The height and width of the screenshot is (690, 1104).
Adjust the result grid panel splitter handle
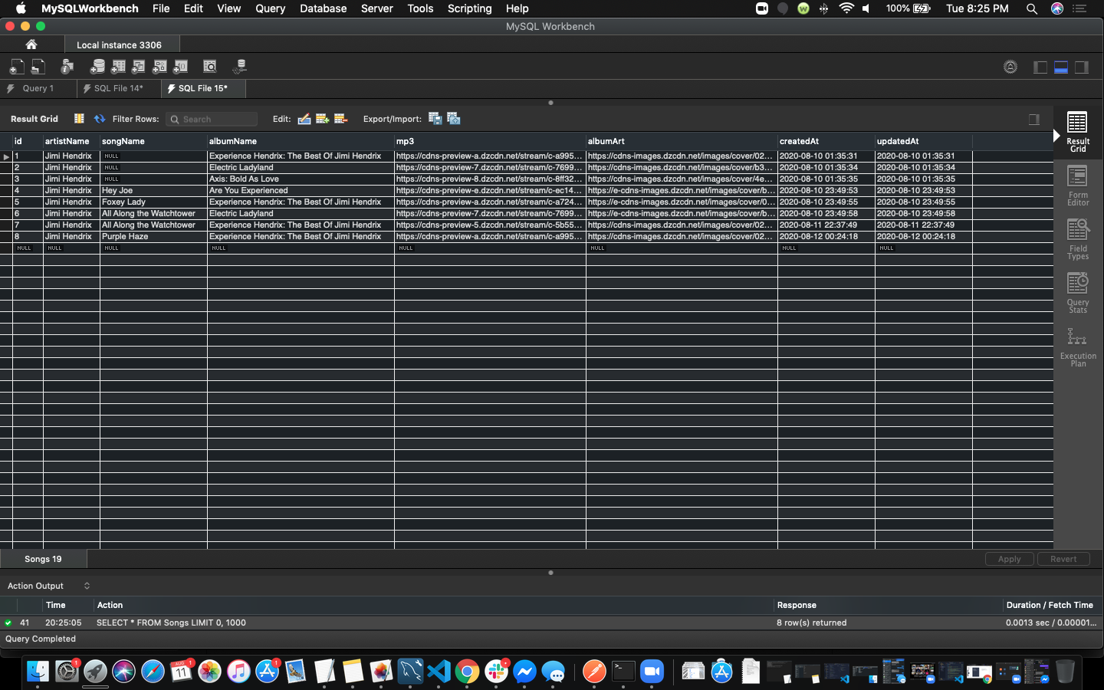pyautogui.click(x=550, y=572)
